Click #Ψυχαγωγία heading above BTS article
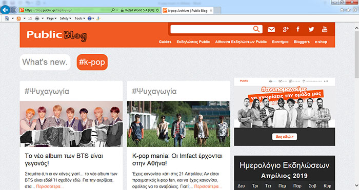Viewport: 359px width, 190px height. coord(47,91)
